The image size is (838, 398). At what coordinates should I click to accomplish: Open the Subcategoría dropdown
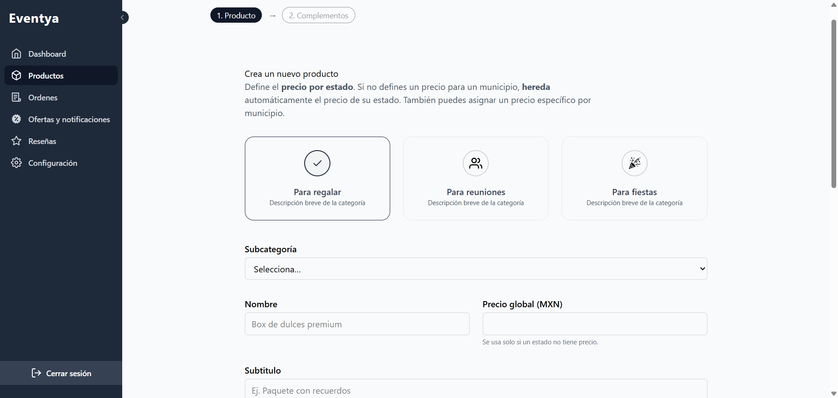pyautogui.click(x=475, y=269)
